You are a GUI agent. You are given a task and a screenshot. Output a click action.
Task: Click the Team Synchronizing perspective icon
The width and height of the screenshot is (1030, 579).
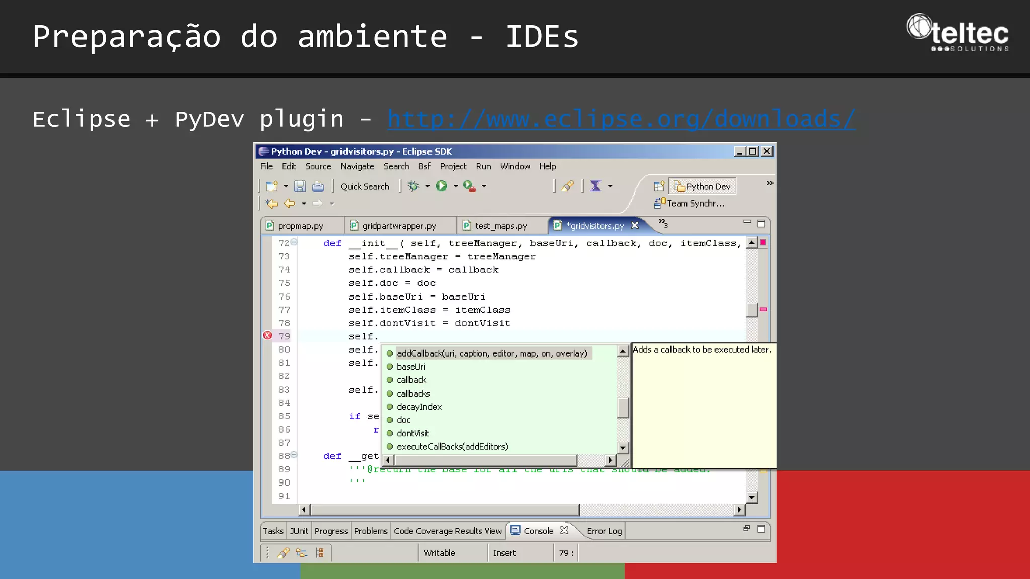(x=659, y=203)
